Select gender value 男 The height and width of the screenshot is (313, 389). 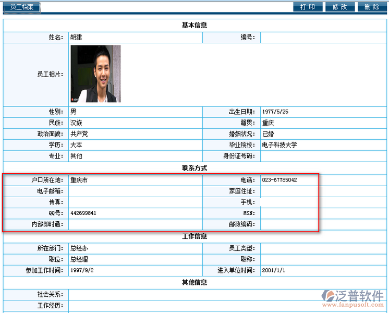[74, 112]
